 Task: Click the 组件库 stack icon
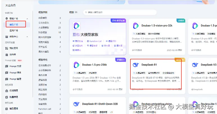click(x=6, y=55)
